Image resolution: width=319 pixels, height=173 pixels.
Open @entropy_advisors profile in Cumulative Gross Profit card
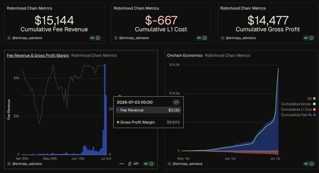pos(241,38)
